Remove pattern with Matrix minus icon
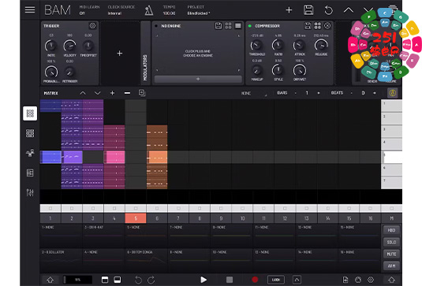Viewport: 422px width, 286px height. pos(127,93)
